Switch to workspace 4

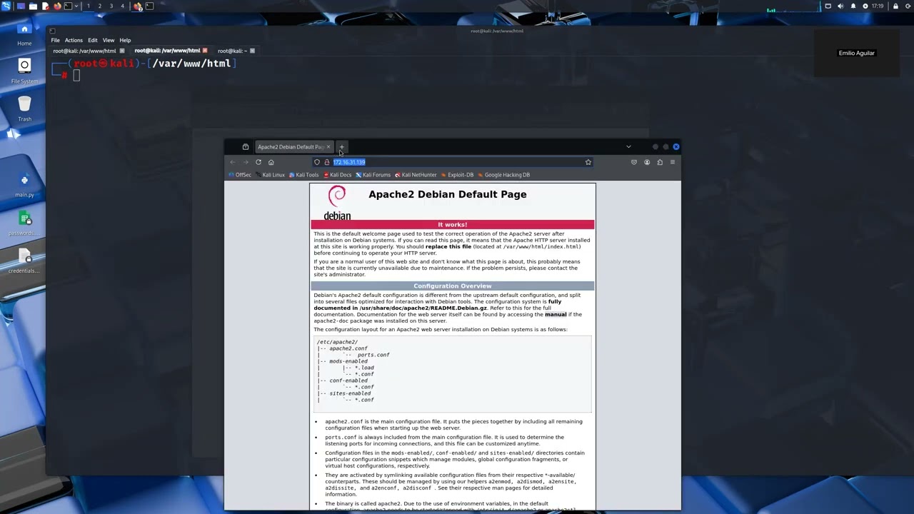tap(123, 6)
